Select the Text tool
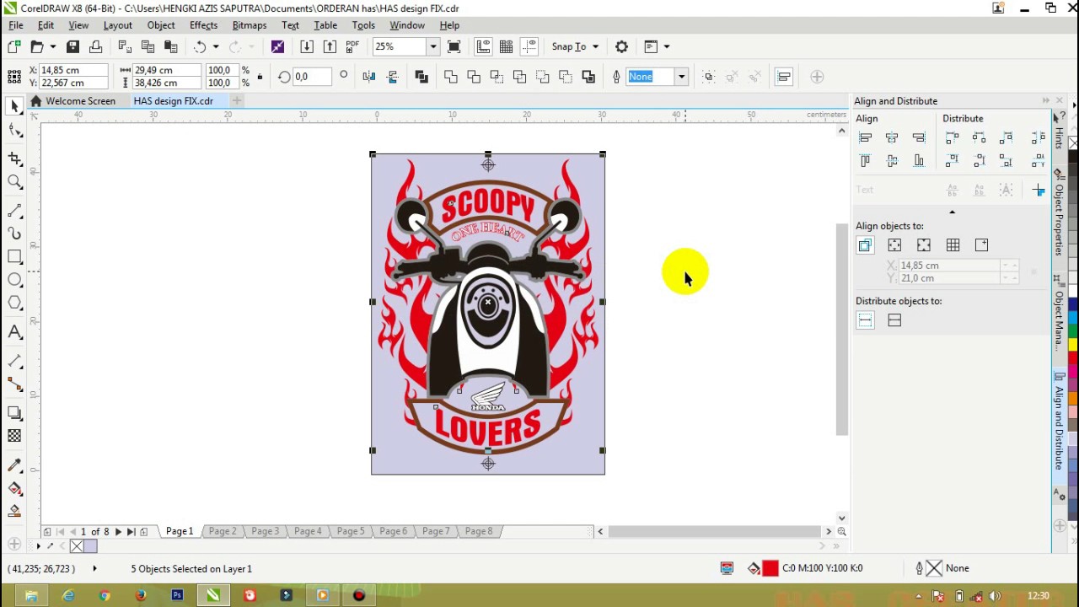Image resolution: width=1079 pixels, height=607 pixels. click(14, 333)
